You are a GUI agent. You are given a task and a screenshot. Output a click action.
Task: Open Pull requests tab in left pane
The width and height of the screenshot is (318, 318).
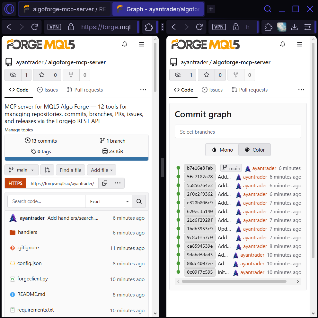[85, 90]
